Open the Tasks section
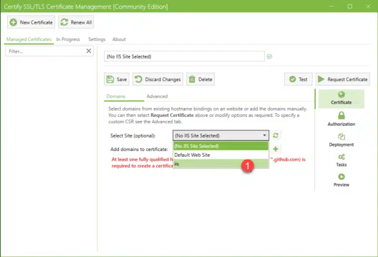This screenshot has width=378, height=257. coord(341,161)
